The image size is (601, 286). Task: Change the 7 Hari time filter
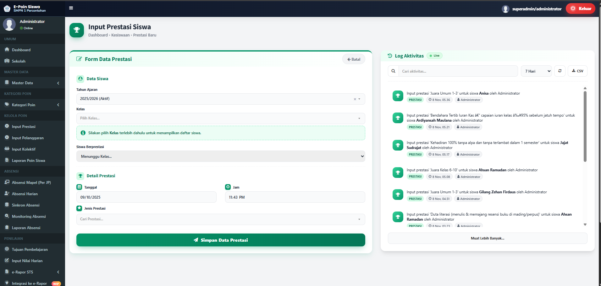(536, 71)
